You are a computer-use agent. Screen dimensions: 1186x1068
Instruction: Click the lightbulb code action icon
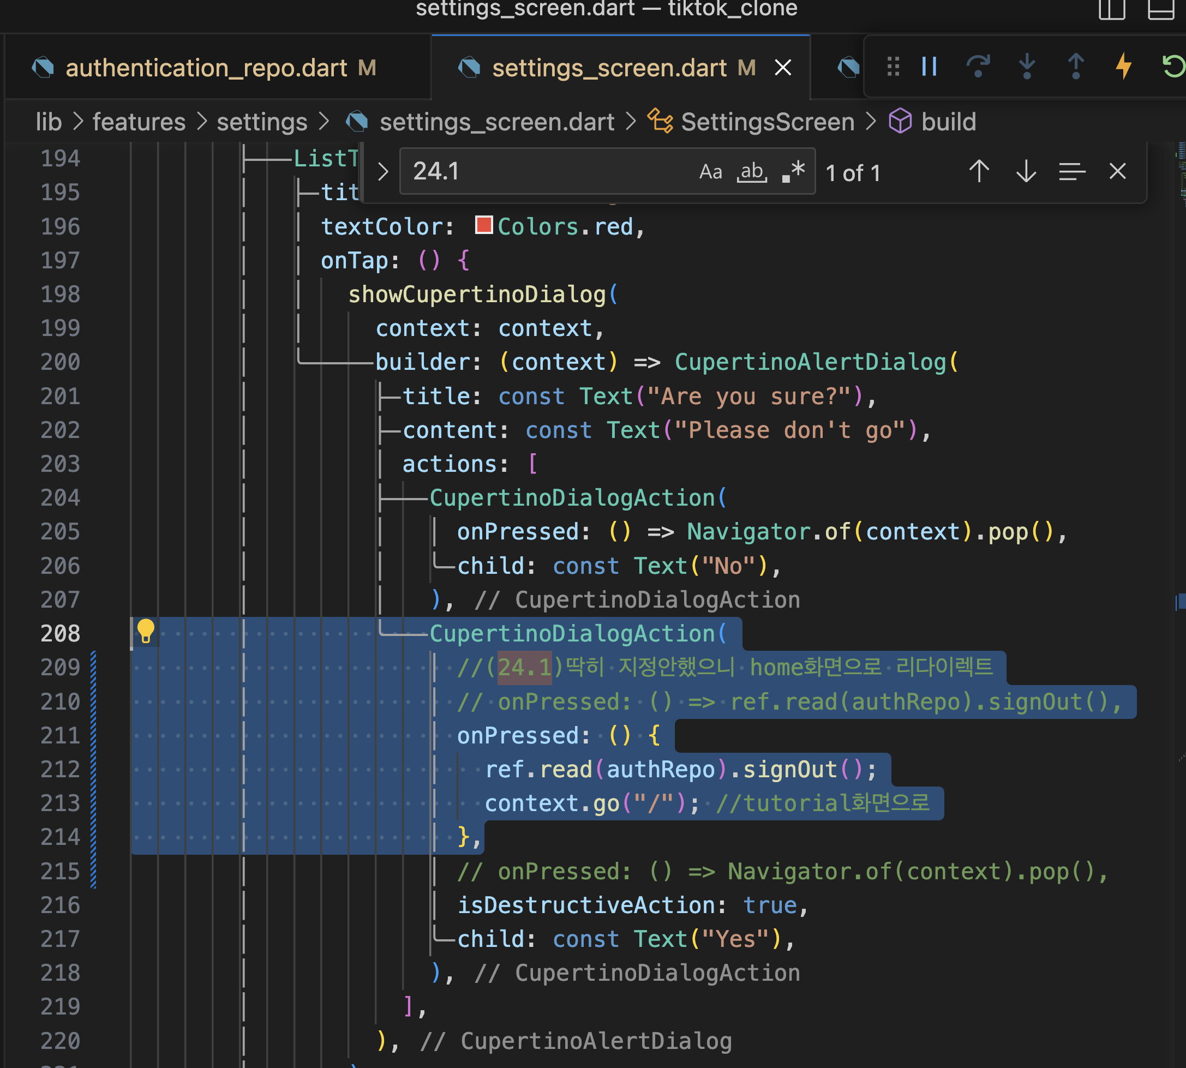(145, 632)
